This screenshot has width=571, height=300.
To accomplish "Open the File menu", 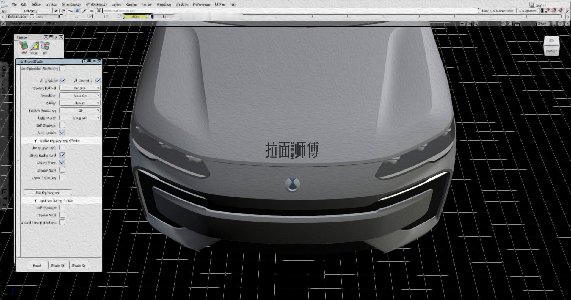I will (14, 4).
